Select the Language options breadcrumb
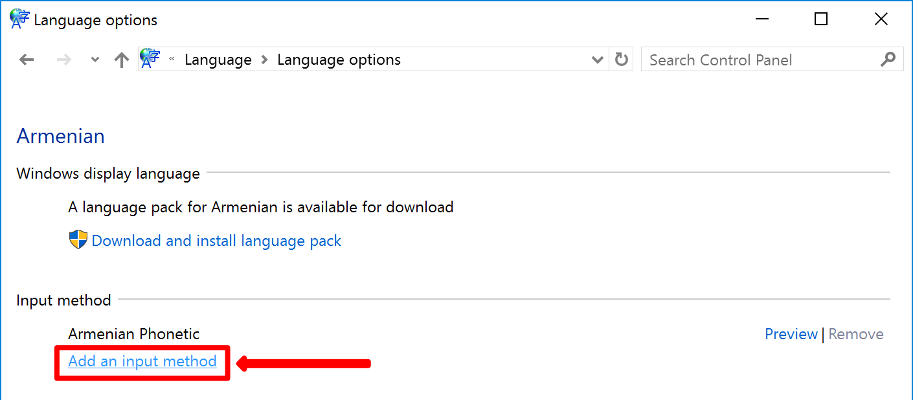Viewport: 913px width, 400px height. [x=339, y=60]
